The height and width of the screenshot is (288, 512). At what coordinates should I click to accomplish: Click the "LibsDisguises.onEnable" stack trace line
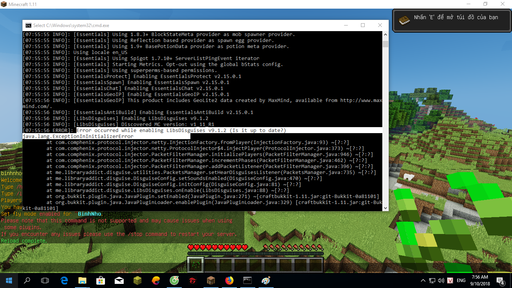168,190
